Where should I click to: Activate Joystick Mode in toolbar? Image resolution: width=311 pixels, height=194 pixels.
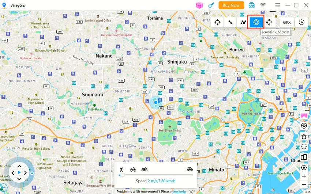pyautogui.click(x=256, y=22)
